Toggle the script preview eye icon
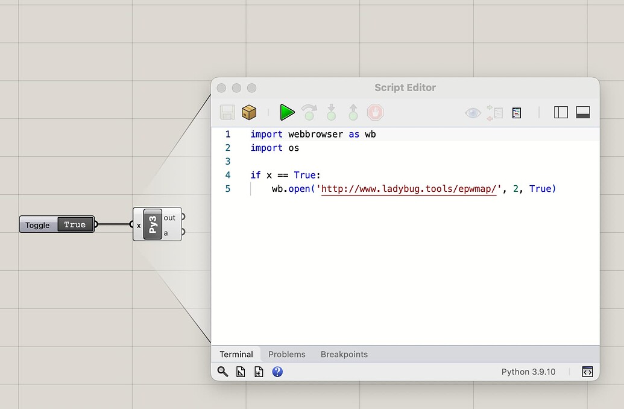Screen dimensions: 624x409 tap(473, 112)
